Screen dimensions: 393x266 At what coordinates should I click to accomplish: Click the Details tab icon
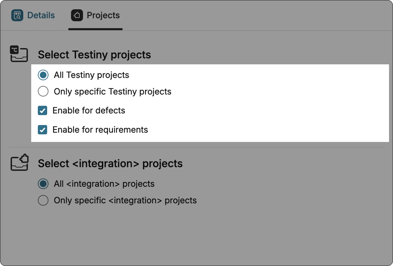pos(17,15)
